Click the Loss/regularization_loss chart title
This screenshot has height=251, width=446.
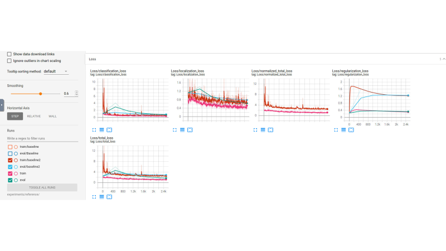click(350, 71)
